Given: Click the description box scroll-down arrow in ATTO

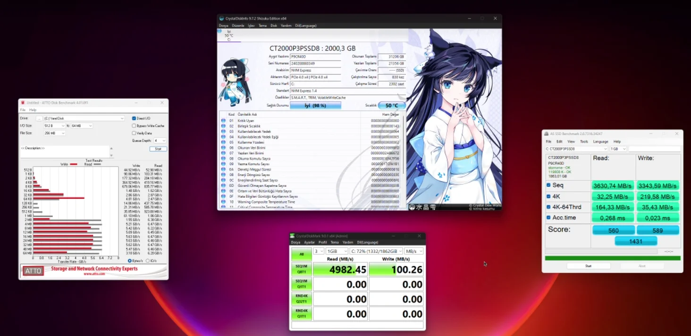Looking at the screenshot, I should (111, 155).
